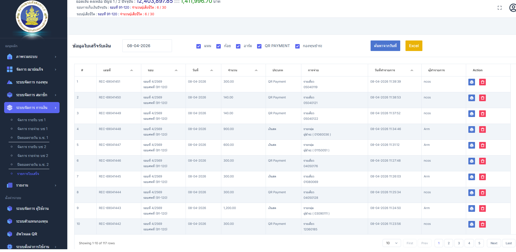Collapse ระบบจัดการ การเงิน menu
The width and height of the screenshot is (516, 252).
[x=32, y=108]
